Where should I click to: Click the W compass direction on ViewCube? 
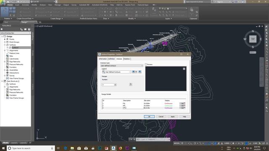[245, 39]
